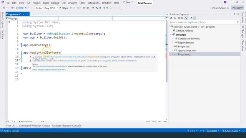Click the Save toolbar icon
The width and height of the screenshot is (246, 138).
20,8
